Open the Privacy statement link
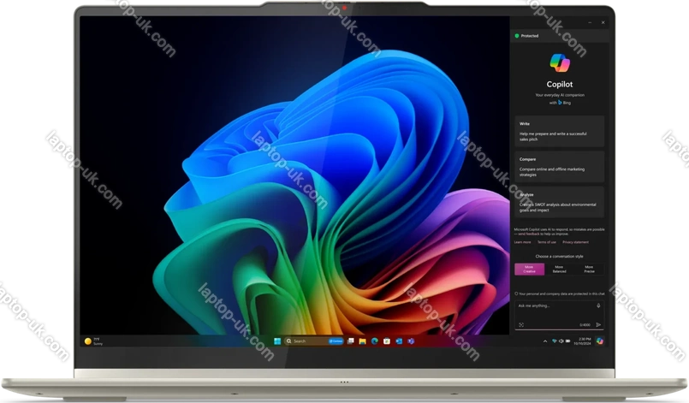 click(575, 242)
